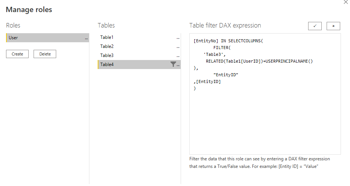Select Table4 in the Tables list

(139, 64)
